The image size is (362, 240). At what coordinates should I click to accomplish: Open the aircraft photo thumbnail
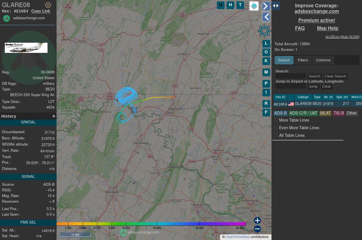pyautogui.click(x=26, y=48)
